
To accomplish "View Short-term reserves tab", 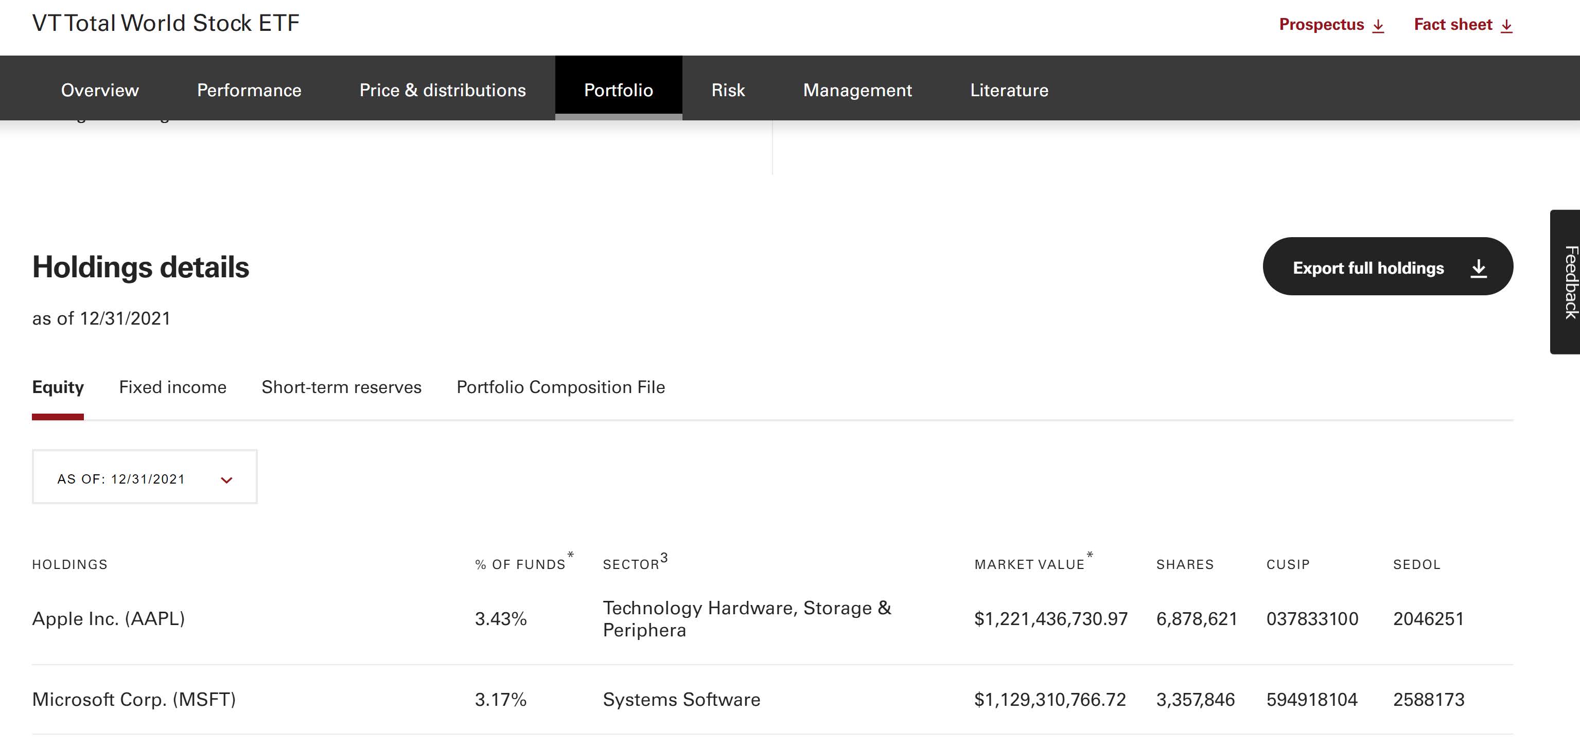I will [342, 387].
